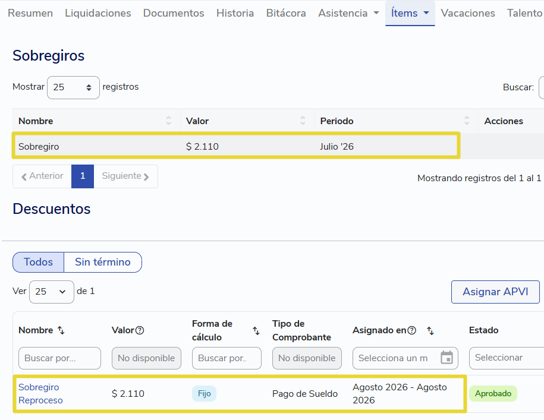
Task: Select the Sin término filter toggle
Action: point(103,262)
